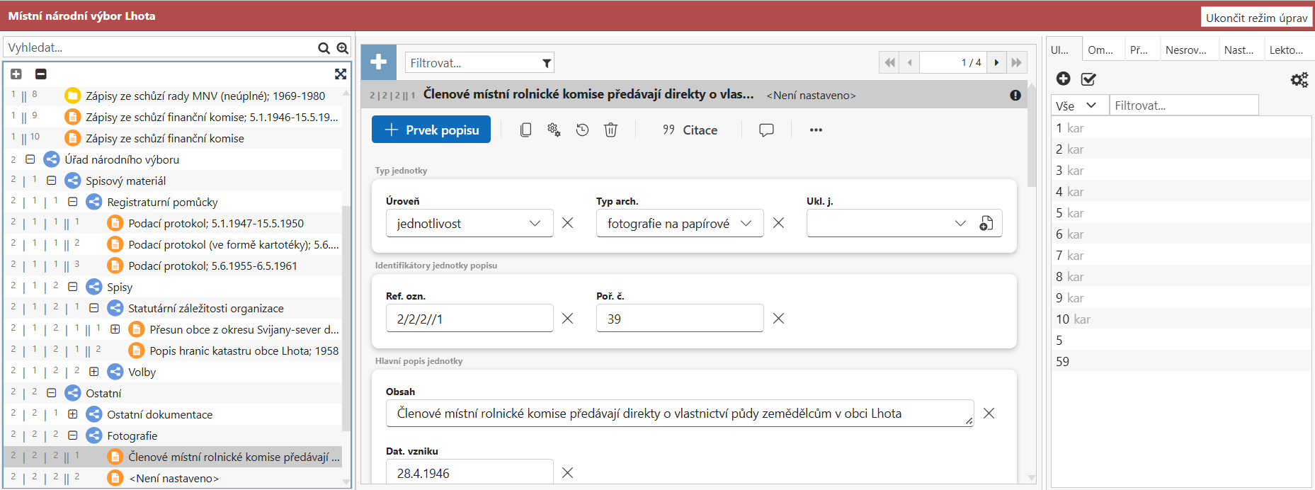The width and height of the screenshot is (1315, 490).
Task: Click the trash delete icon in toolbar
Action: (610, 130)
